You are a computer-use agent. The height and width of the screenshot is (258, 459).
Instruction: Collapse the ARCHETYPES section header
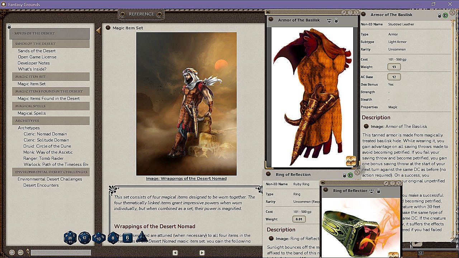click(51, 121)
